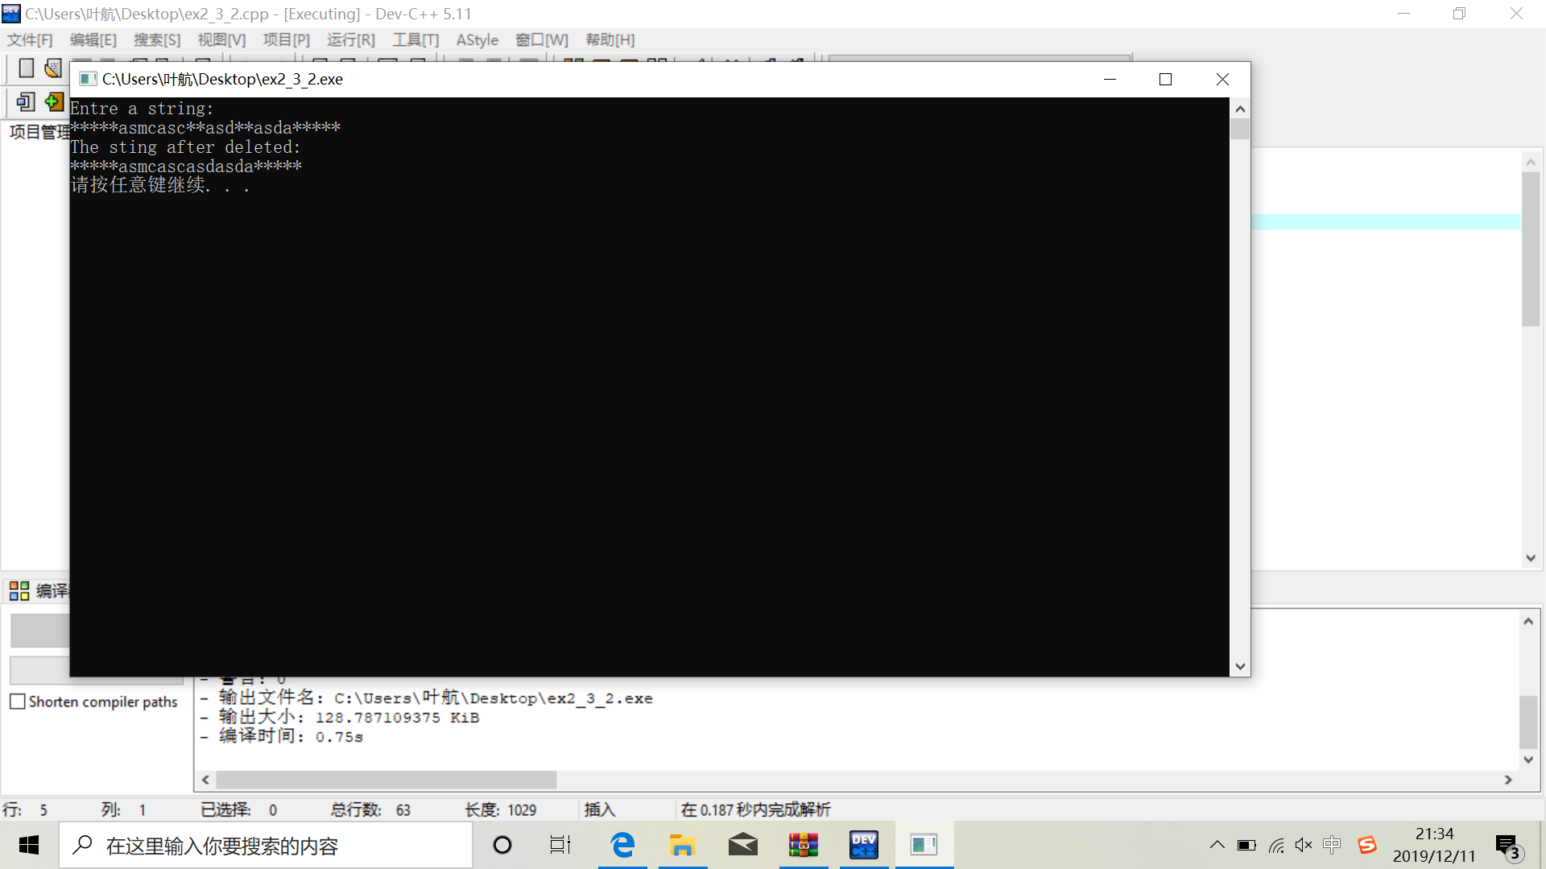Open the Task View button

560,845
